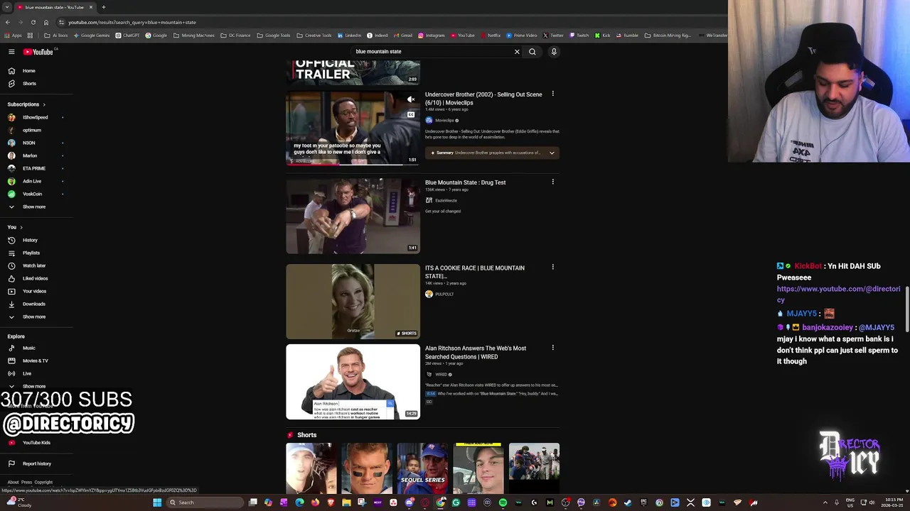This screenshot has width=910, height=511.
Task: Open the Twitch bookmark
Action: point(579,35)
